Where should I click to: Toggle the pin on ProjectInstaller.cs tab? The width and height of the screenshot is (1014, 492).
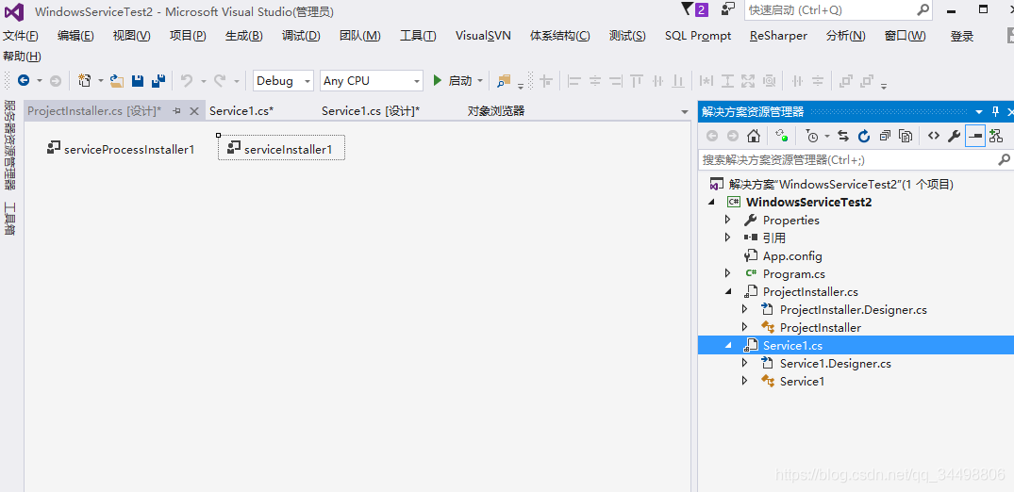176,111
